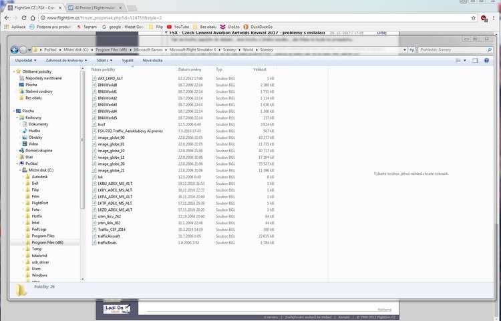
Task: Close the FlightSim.CZ browser tab
Action: 60,7
